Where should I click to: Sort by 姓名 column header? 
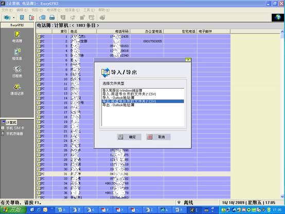click(83, 31)
